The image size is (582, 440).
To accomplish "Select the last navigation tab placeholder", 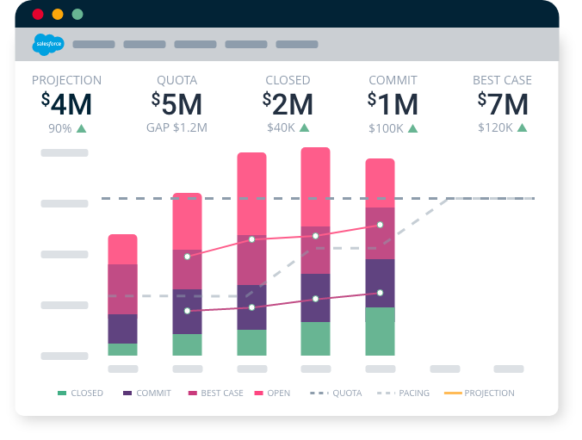I will pos(297,45).
